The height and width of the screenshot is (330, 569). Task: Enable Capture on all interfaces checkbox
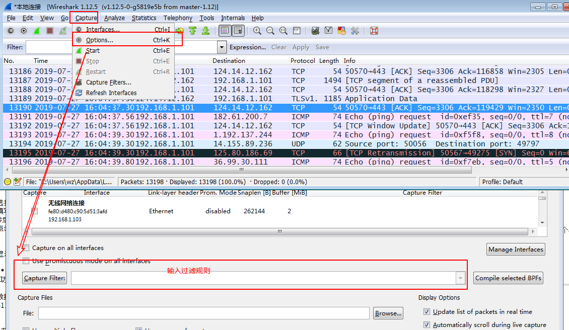[x=26, y=247]
